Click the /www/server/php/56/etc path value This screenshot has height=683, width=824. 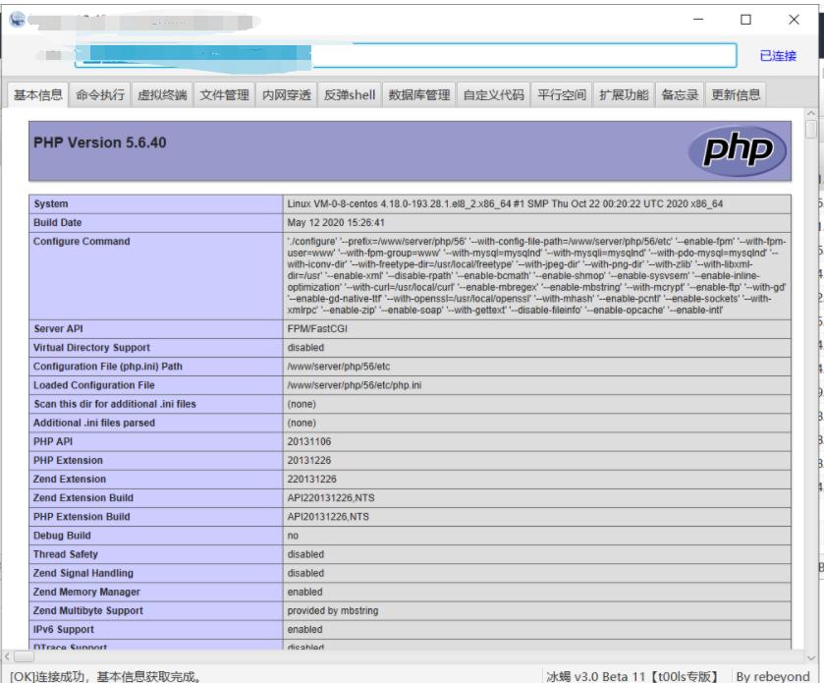[x=339, y=366]
